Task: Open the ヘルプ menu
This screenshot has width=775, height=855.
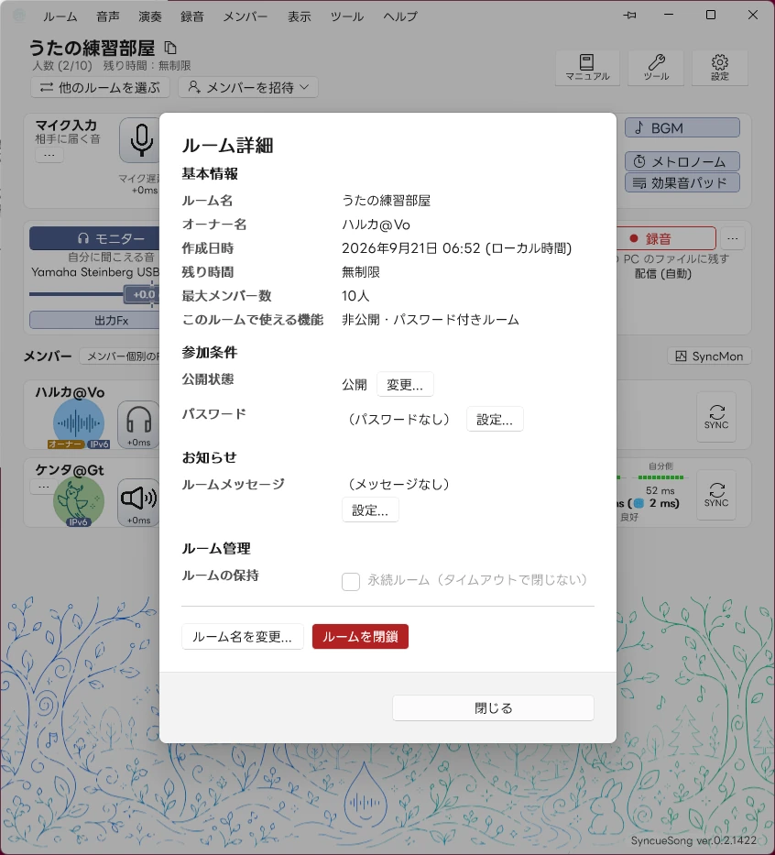Action: (x=400, y=16)
